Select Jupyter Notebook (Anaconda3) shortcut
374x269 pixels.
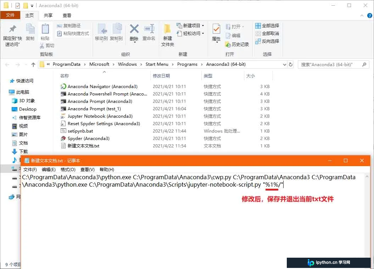pos(100,116)
